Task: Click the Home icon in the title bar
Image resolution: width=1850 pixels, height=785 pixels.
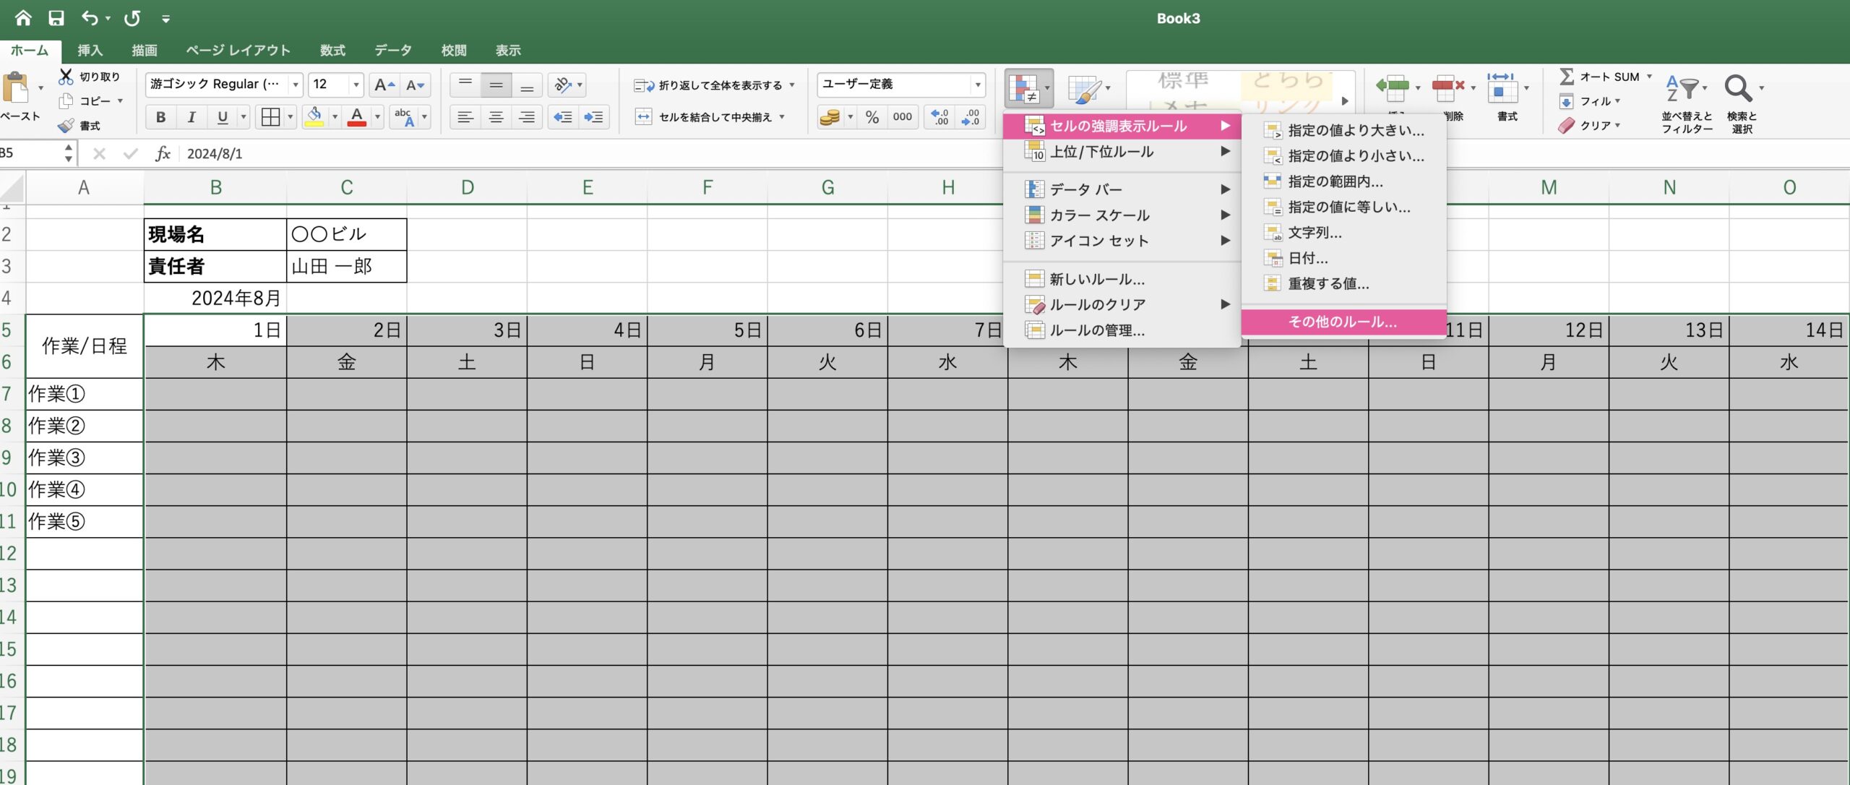Action: (23, 18)
